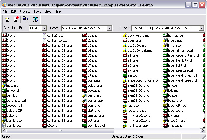Viewport: 207px width, 140px height.
Task: Click the text file icon next to config1.txt
Action: tap(44, 35)
